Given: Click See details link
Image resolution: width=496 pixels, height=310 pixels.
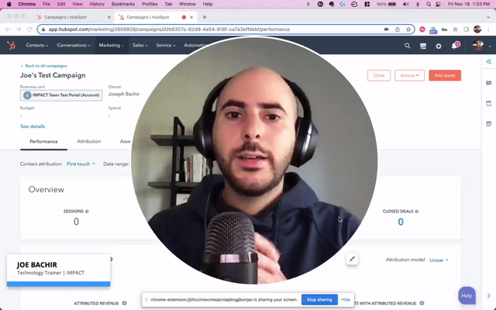Looking at the screenshot, I should point(33,126).
